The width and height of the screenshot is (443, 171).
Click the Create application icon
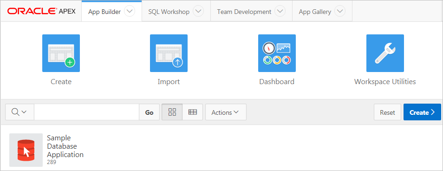(x=61, y=53)
